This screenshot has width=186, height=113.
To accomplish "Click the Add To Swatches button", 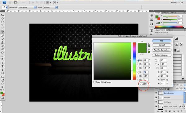I will coord(162,50).
